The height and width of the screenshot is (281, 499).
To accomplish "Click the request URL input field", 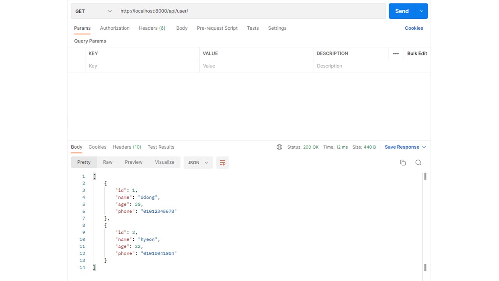I will coord(251,11).
